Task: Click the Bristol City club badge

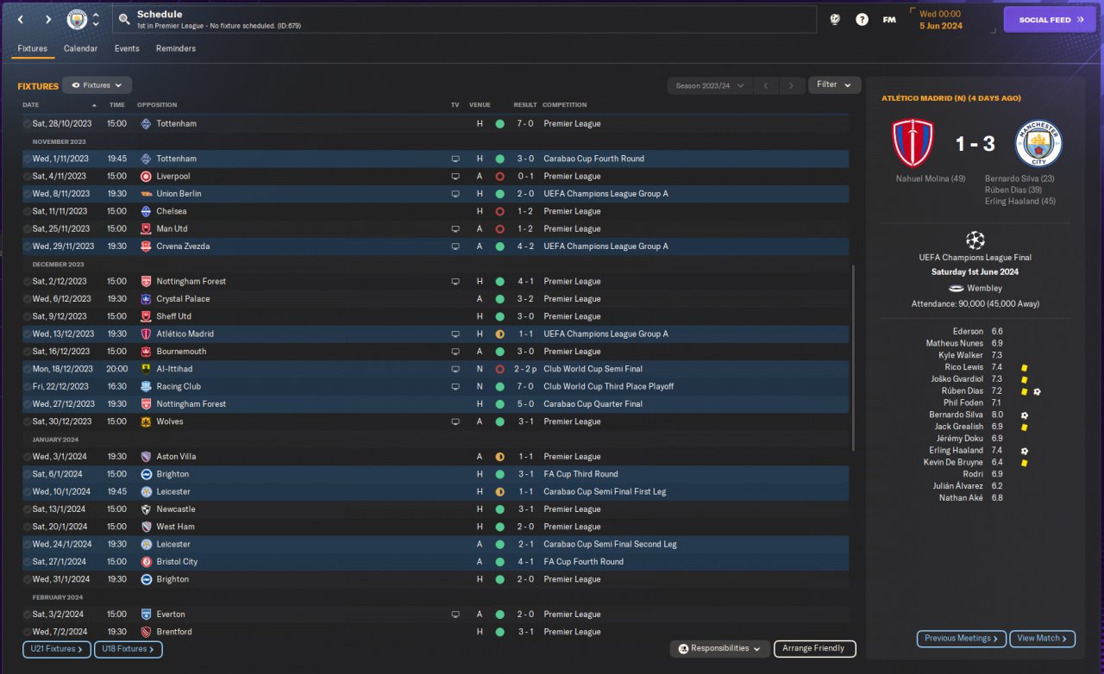Action: point(146,562)
